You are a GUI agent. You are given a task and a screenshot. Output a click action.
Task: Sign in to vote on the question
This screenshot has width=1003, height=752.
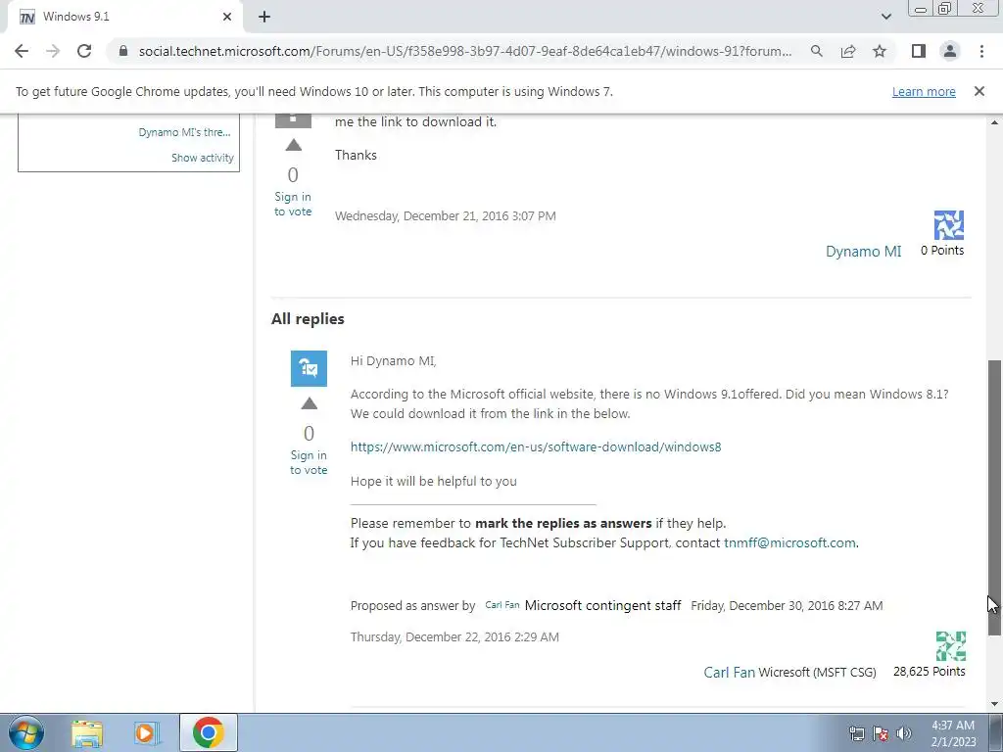pos(293,204)
